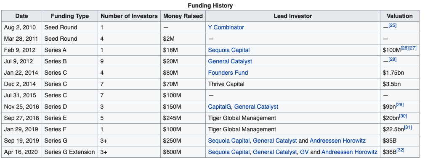Viewport: 425px width, 159px height.
Task: Open footnote 30 next to $20bn
Action: pyautogui.click(x=403, y=116)
